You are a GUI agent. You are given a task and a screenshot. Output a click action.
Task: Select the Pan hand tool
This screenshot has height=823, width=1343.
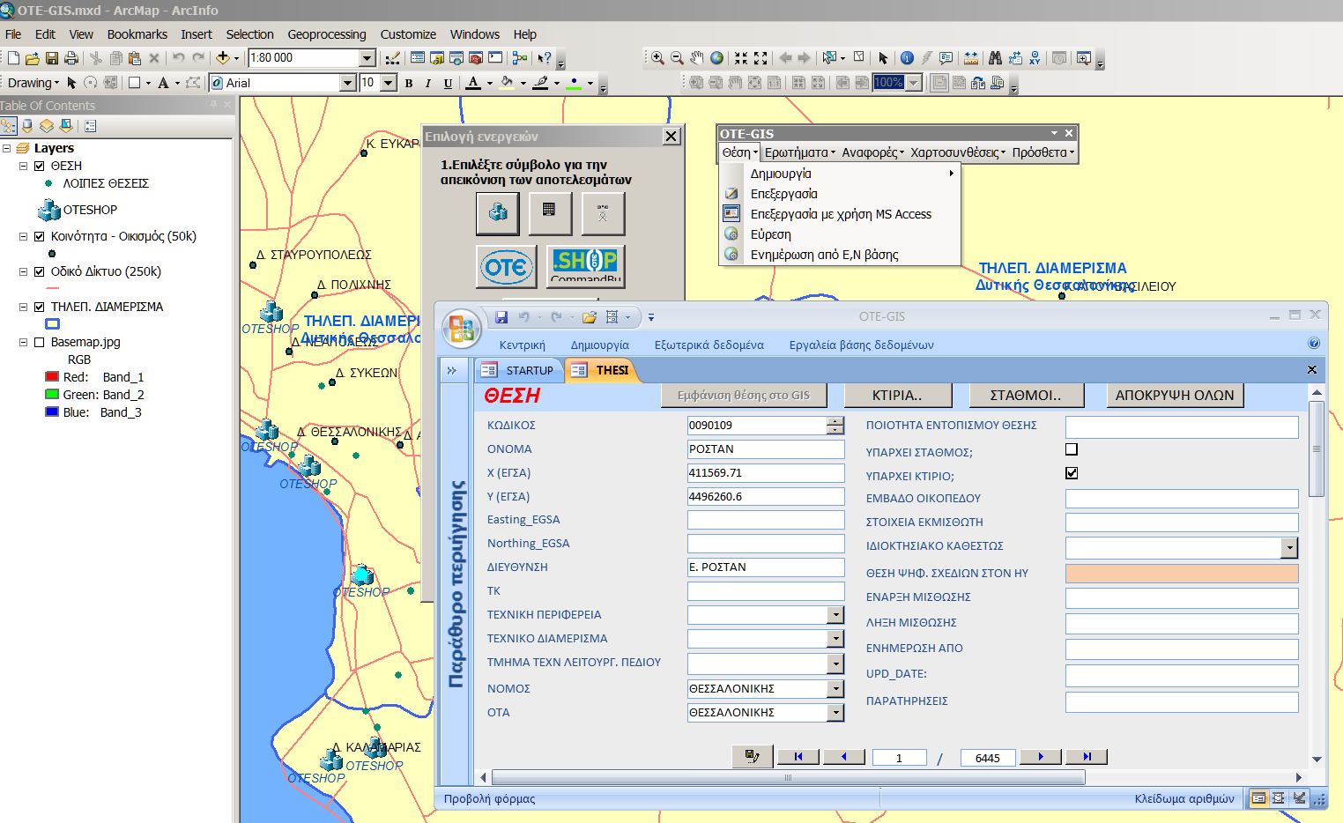pos(697,58)
